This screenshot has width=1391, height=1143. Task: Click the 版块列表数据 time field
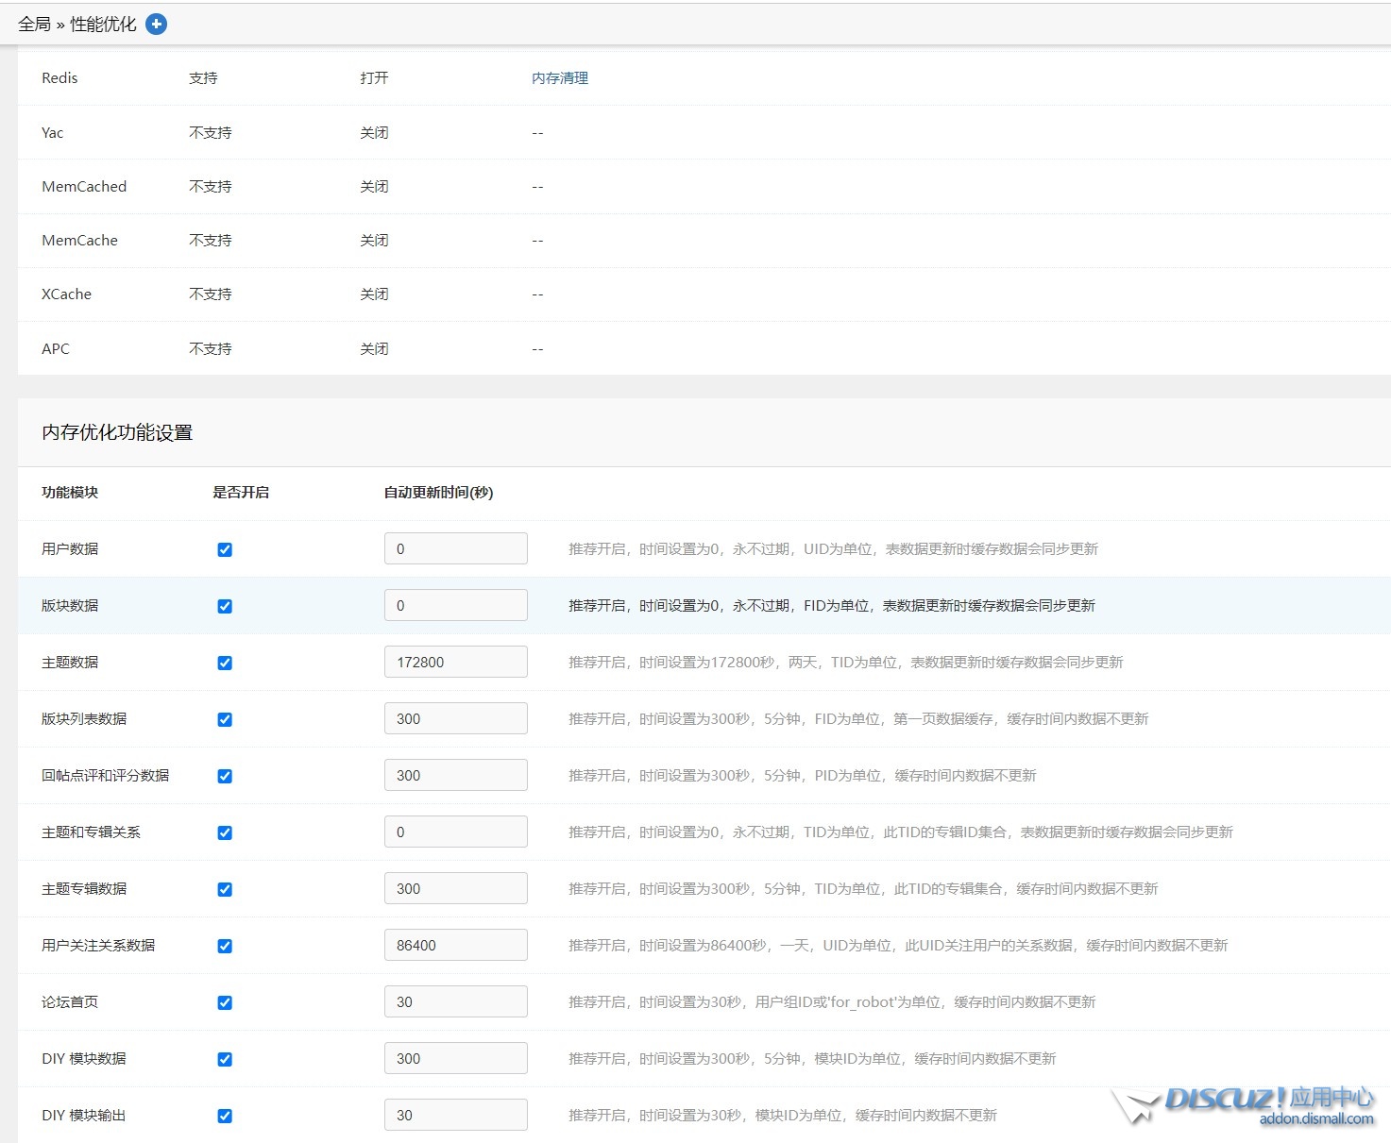tap(456, 718)
